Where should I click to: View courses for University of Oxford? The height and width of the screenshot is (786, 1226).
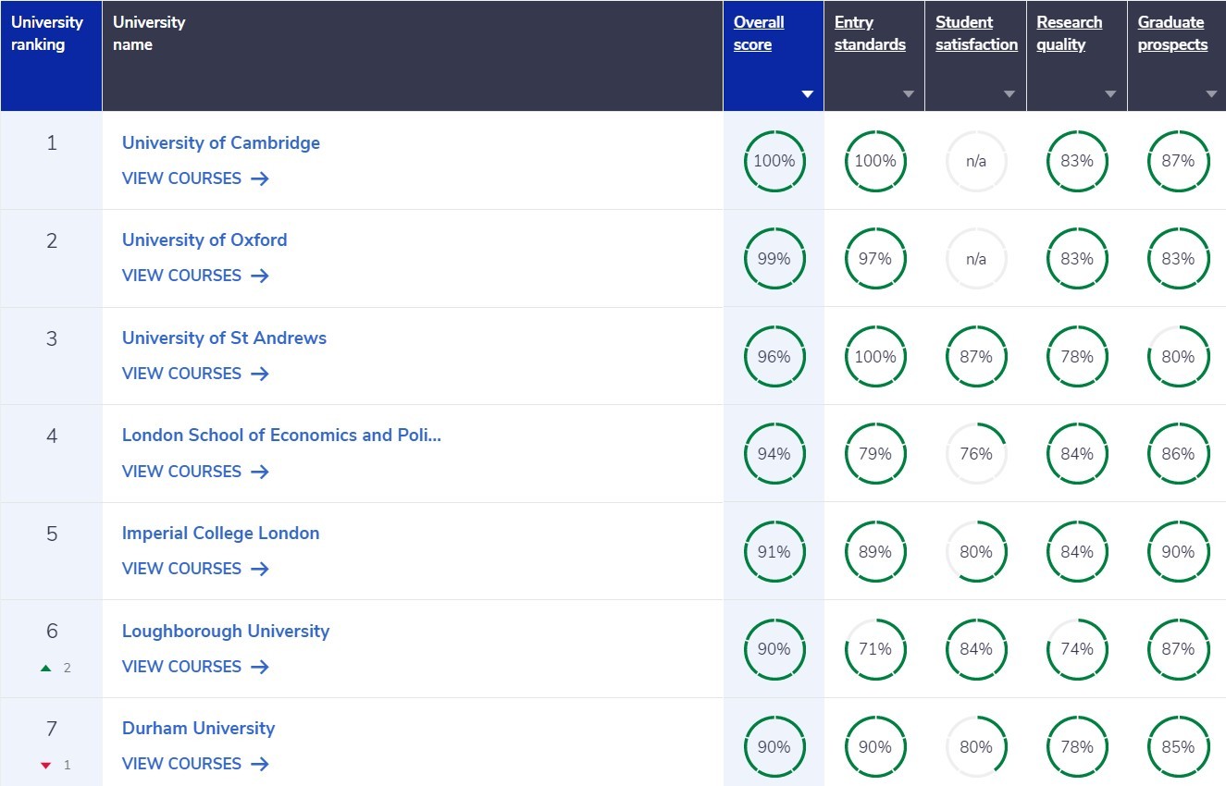point(195,276)
